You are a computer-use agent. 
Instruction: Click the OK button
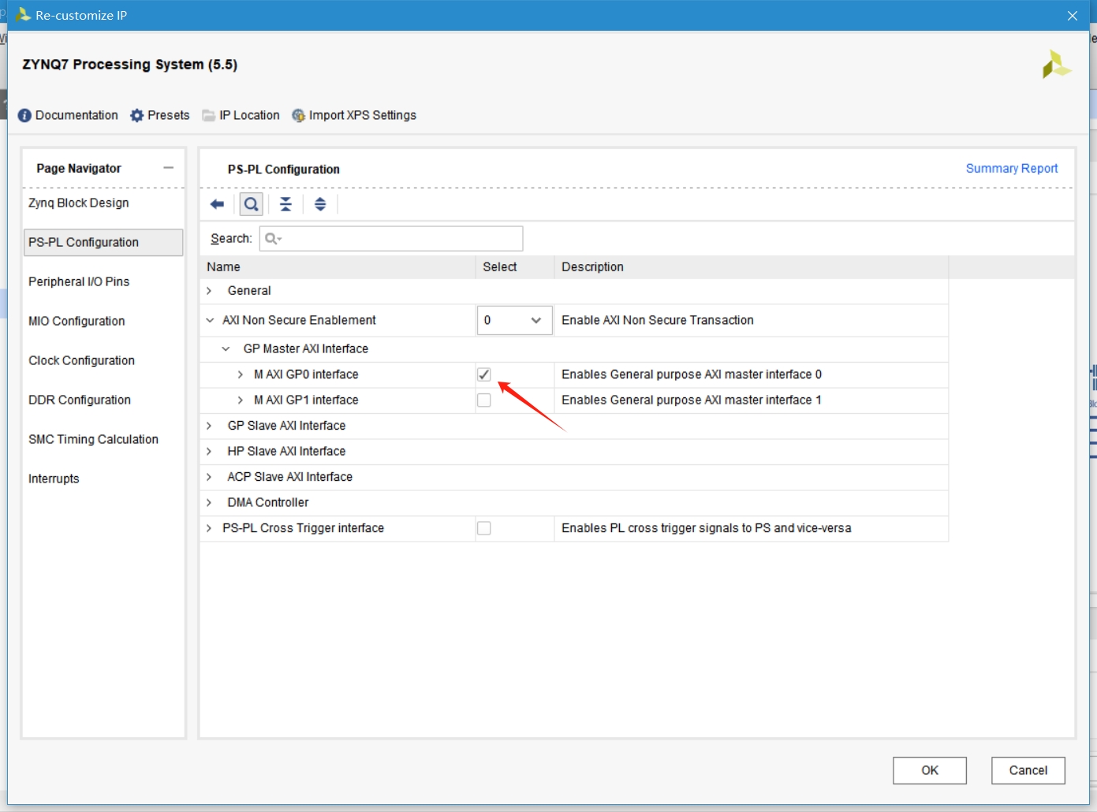coord(930,770)
